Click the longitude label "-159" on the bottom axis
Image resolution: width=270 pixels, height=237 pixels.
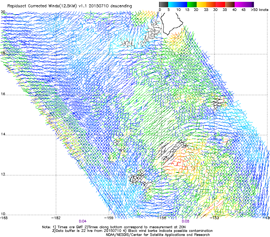[x=109, y=218]
